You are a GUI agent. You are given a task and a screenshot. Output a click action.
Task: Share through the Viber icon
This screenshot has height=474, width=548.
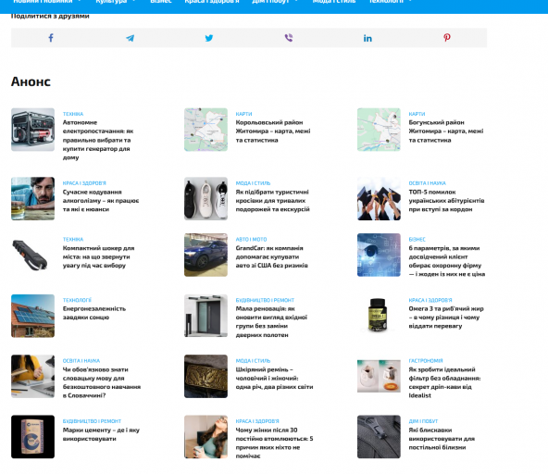click(288, 38)
